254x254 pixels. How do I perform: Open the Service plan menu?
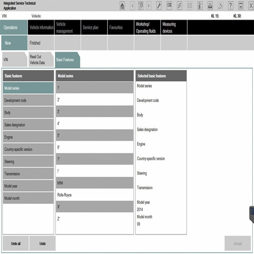click(94, 28)
